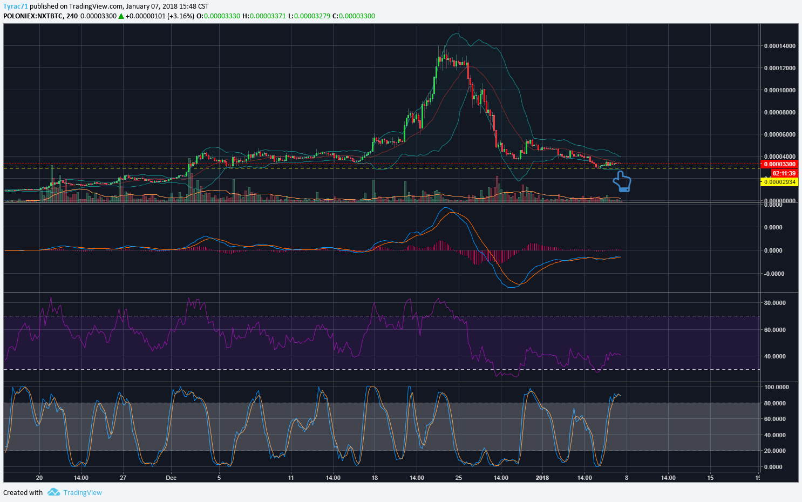The height and width of the screenshot is (502, 802).
Task: Click the 02:11:39 candle countdown label
Action: (784, 173)
